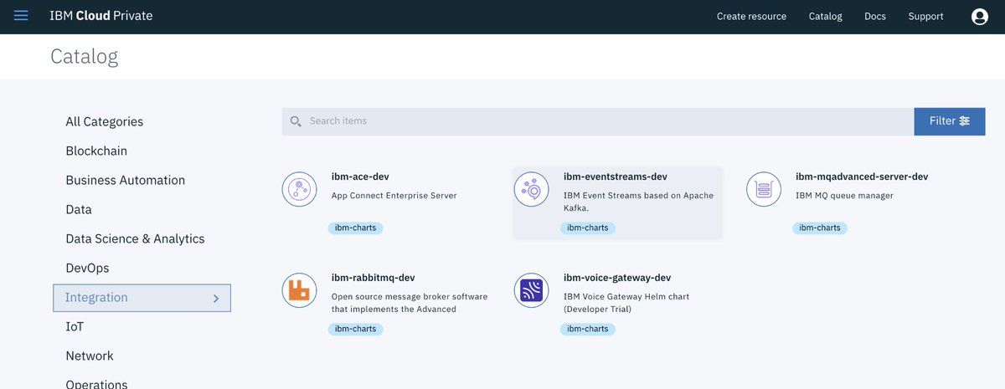Select the All Categories sidebar item
Screen dimensions: 1005x389
(105, 121)
